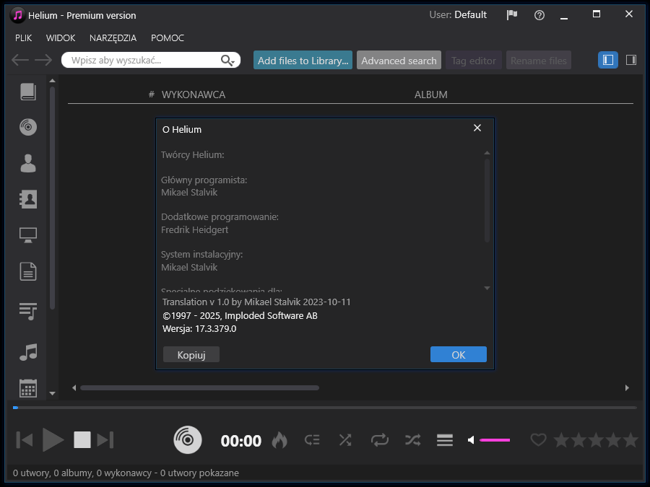Click sidebar scroll up arrow

click(x=52, y=80)
